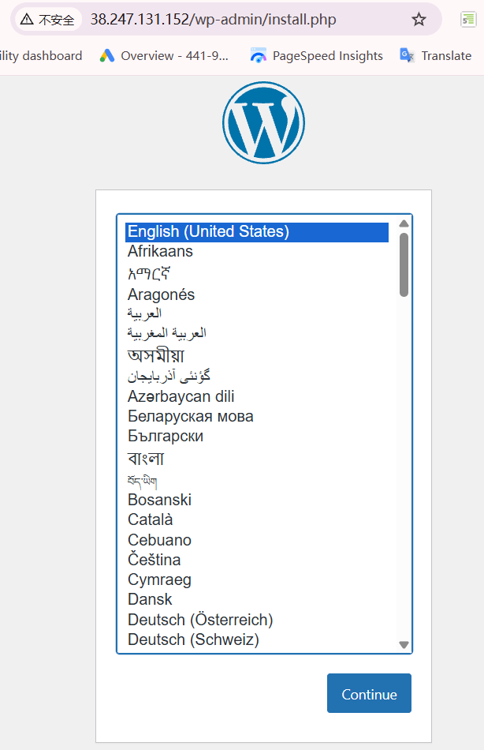Choose Deutsch (Österreich) language
Image resolution: width=484 pixels, height=750 pixels.
coord(257,620)
